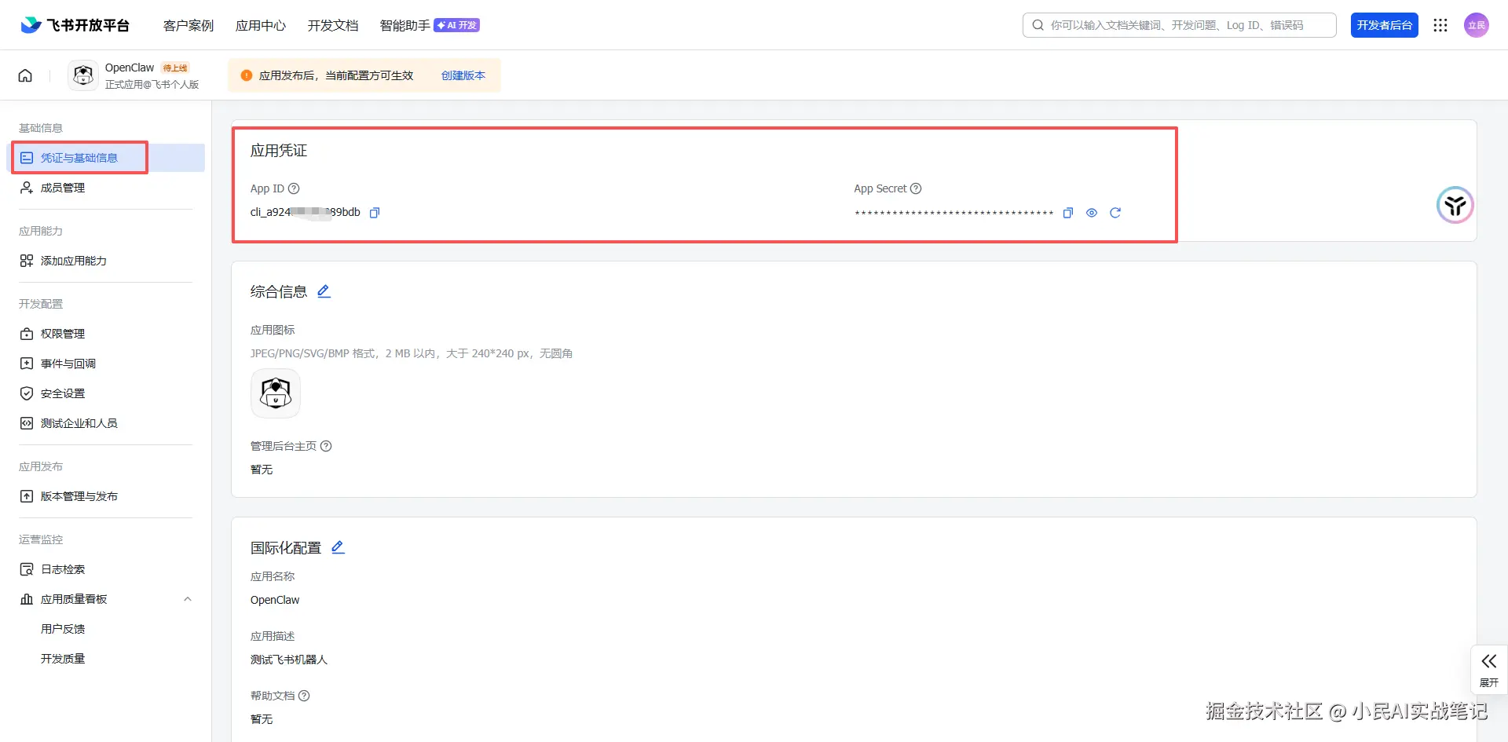1508x742 pixels.
Task: Edit 综合信息 with pencil icon
Action: (324, 291)
